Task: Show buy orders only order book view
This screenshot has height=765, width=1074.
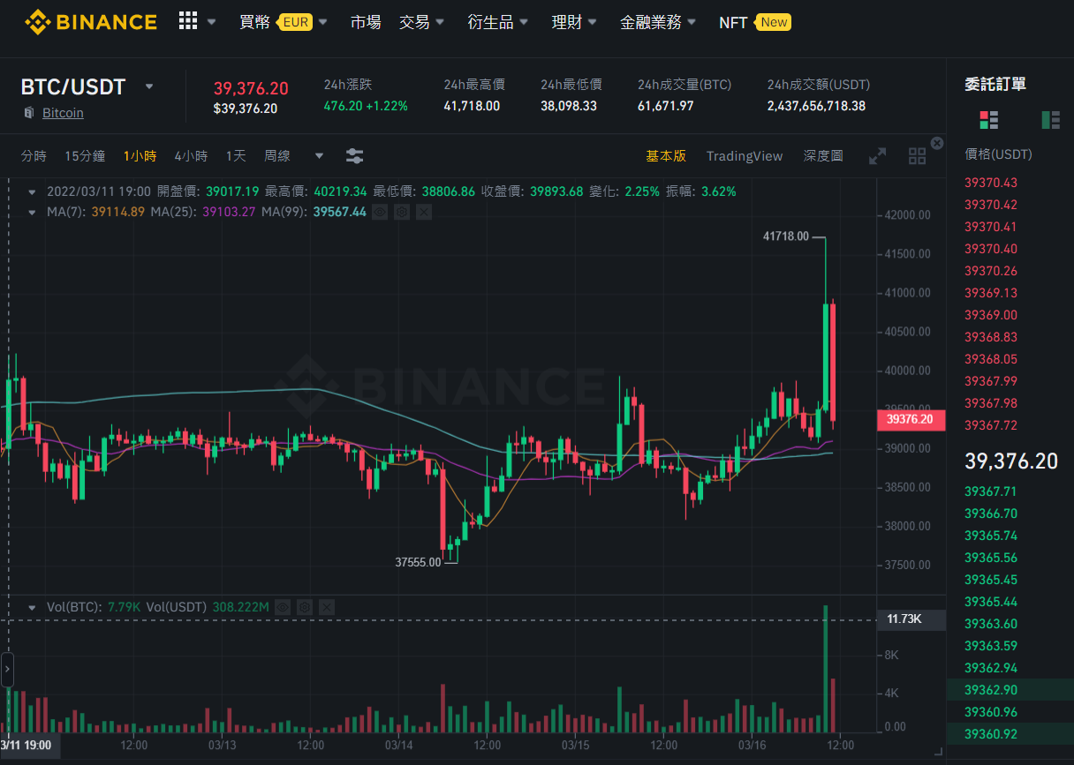Action: pos(1051,119)
